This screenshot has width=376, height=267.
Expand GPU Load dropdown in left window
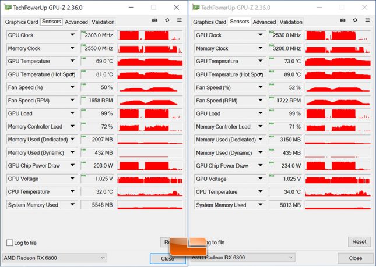pos(72,113)
